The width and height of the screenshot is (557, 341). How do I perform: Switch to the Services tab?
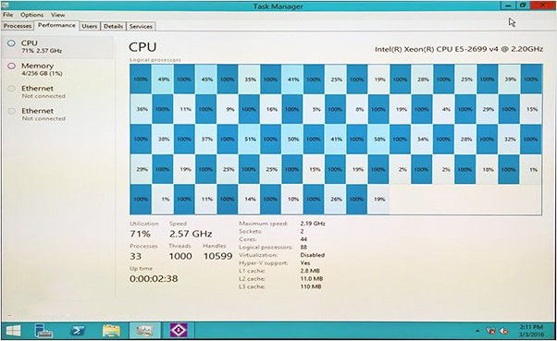141,26
